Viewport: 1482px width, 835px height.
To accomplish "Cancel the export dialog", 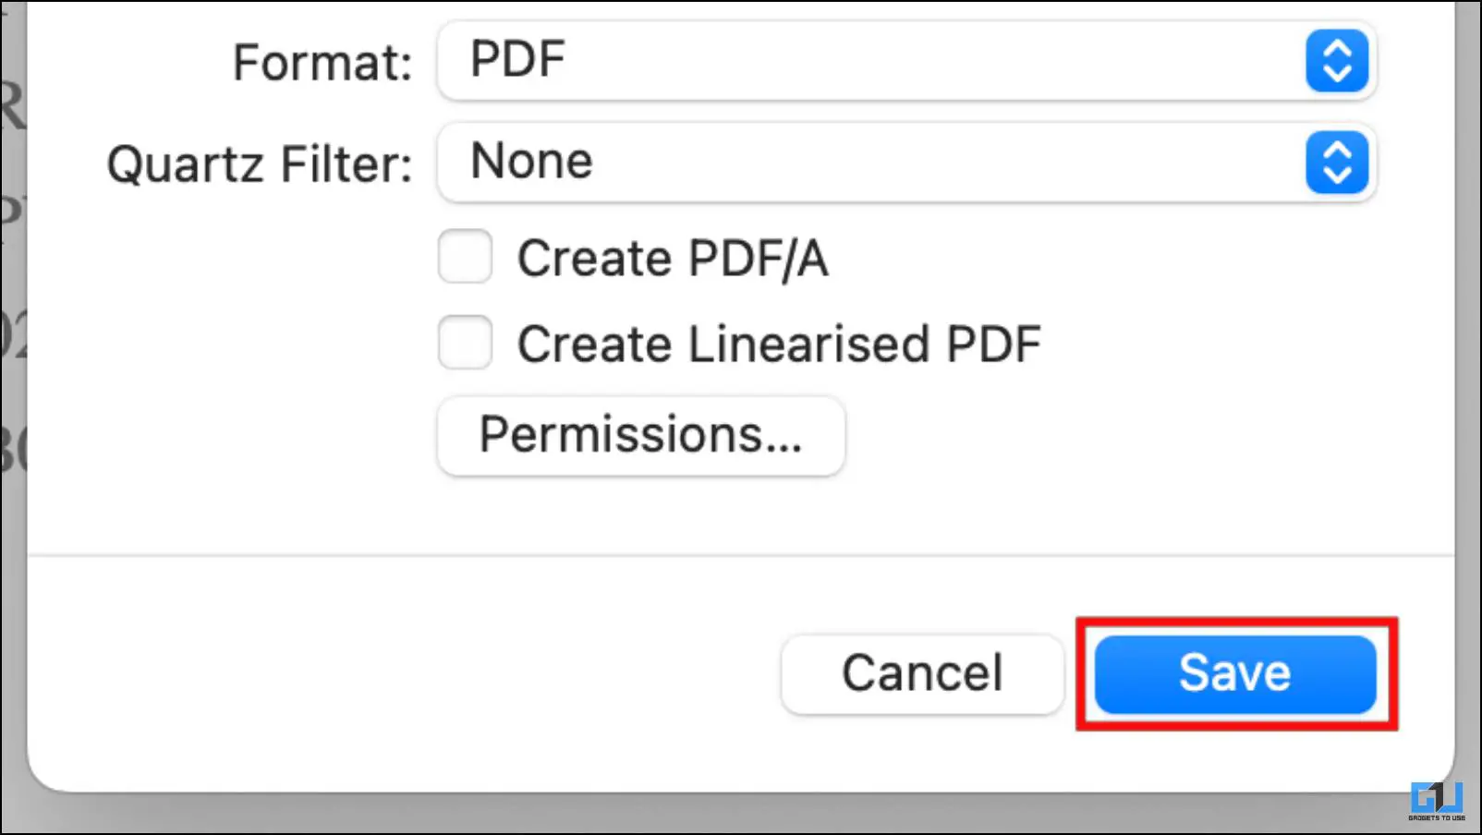I will click(922, 673).
